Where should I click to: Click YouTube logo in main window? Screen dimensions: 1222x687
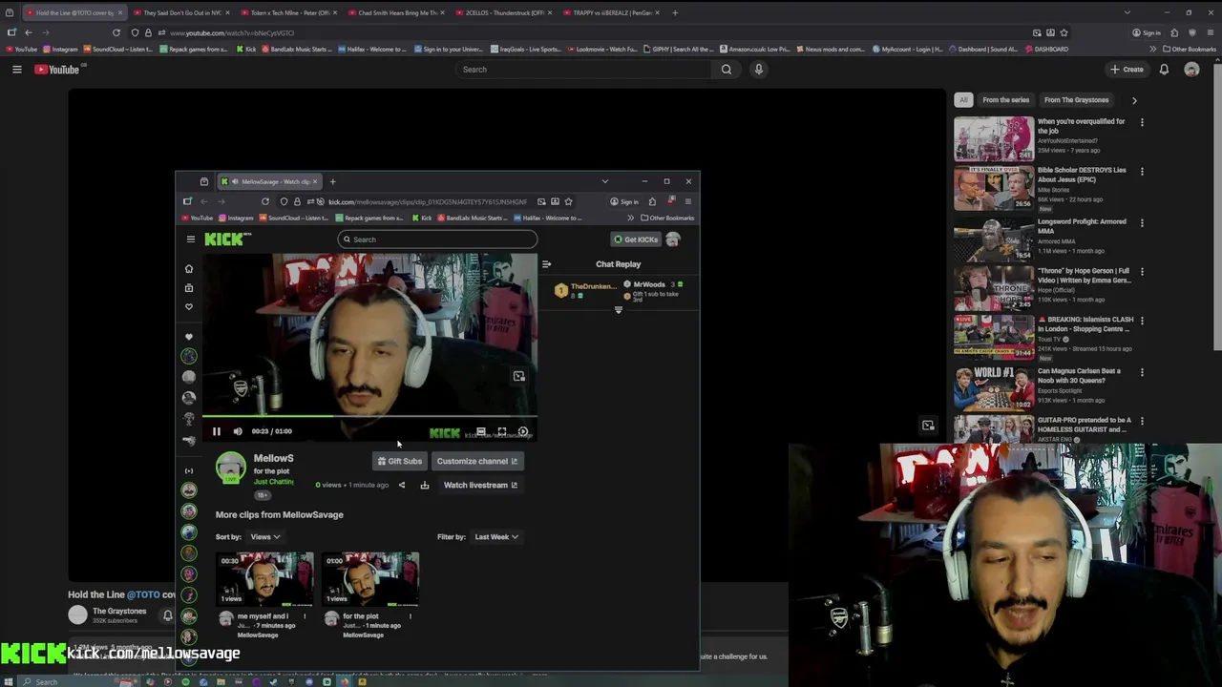point(57,70)
